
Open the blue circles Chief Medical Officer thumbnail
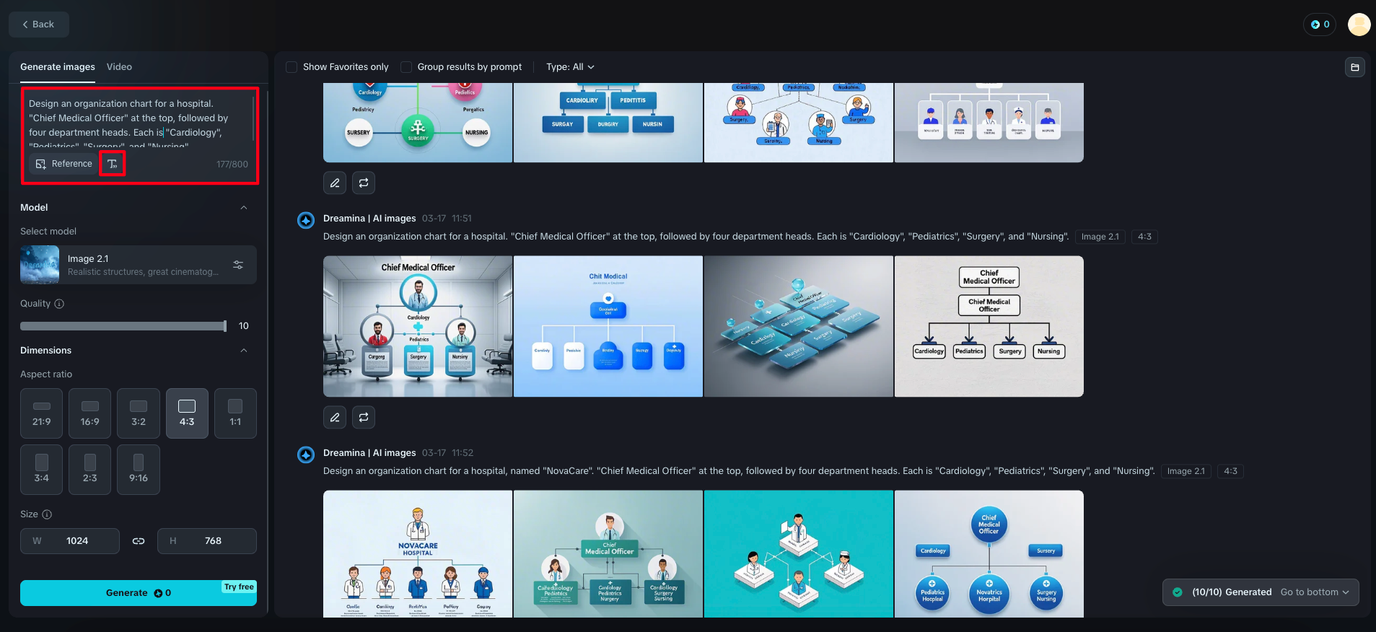(x=989, y=554)
